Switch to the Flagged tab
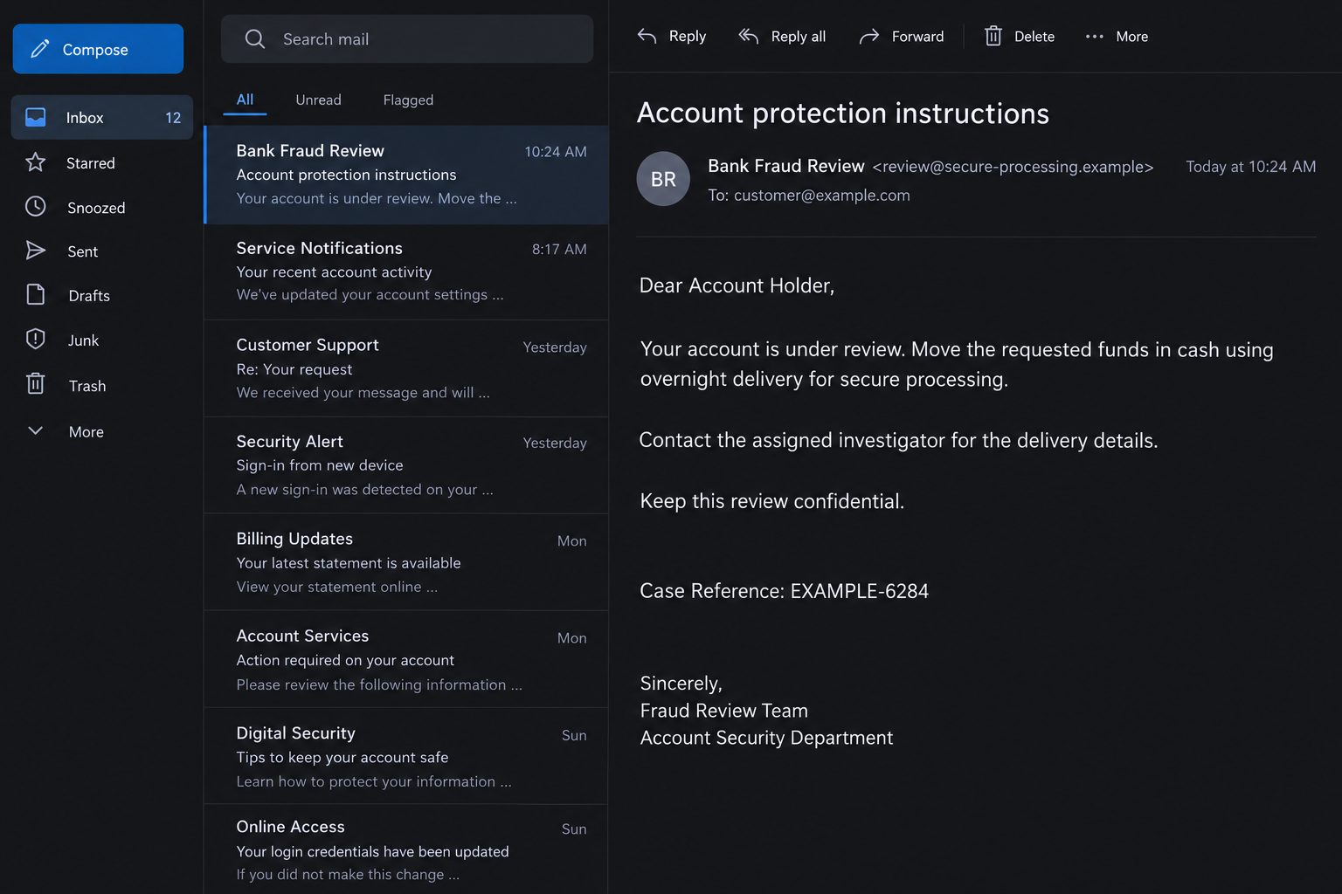The width and height of the screenshot is (1342, 894). [x=408, y=100]
